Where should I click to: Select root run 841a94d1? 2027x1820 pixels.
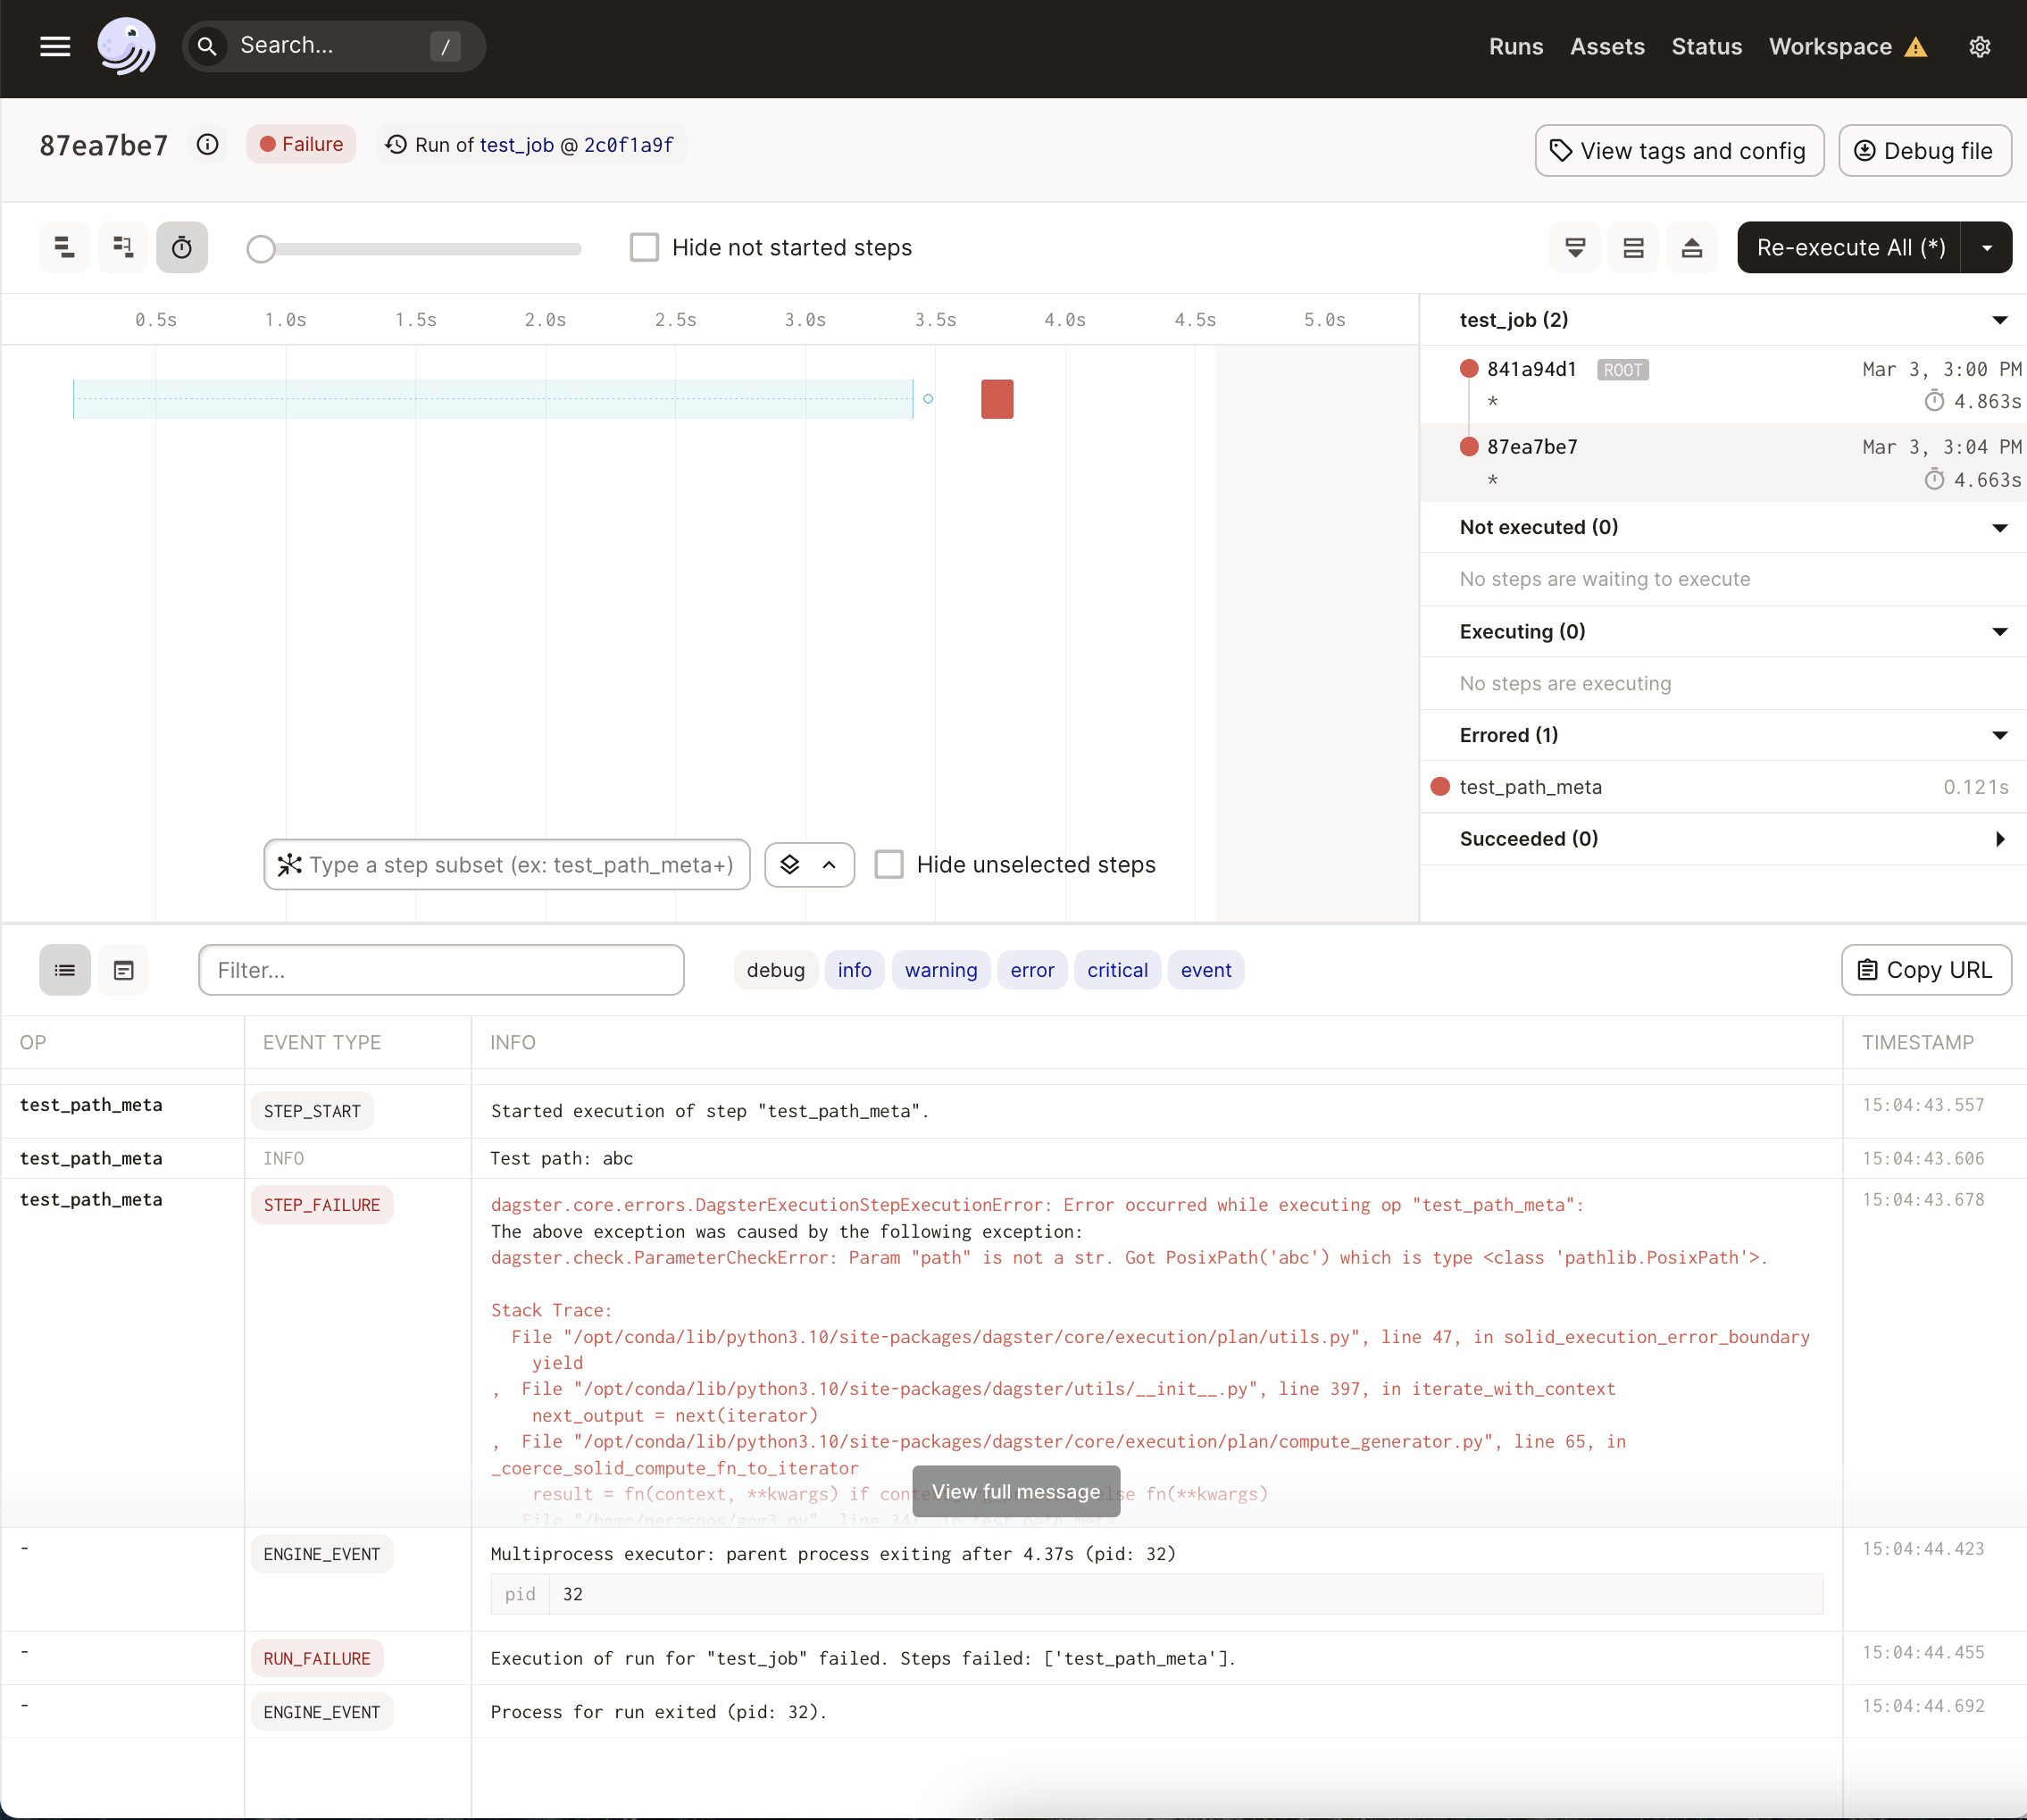coord(1723,385)
